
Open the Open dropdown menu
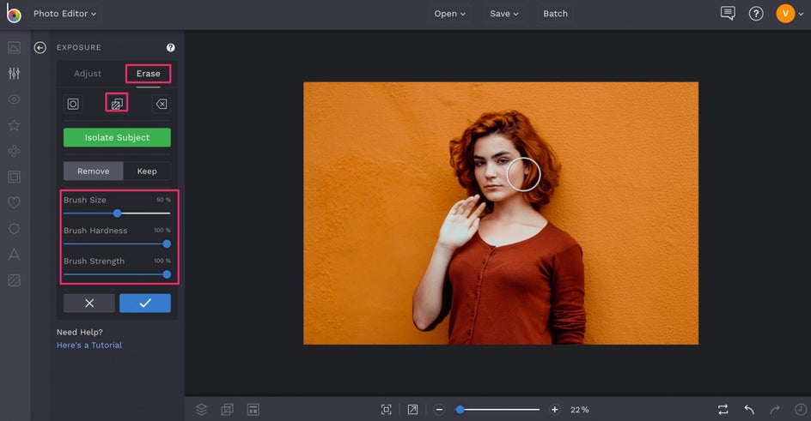tap(450, 14)
